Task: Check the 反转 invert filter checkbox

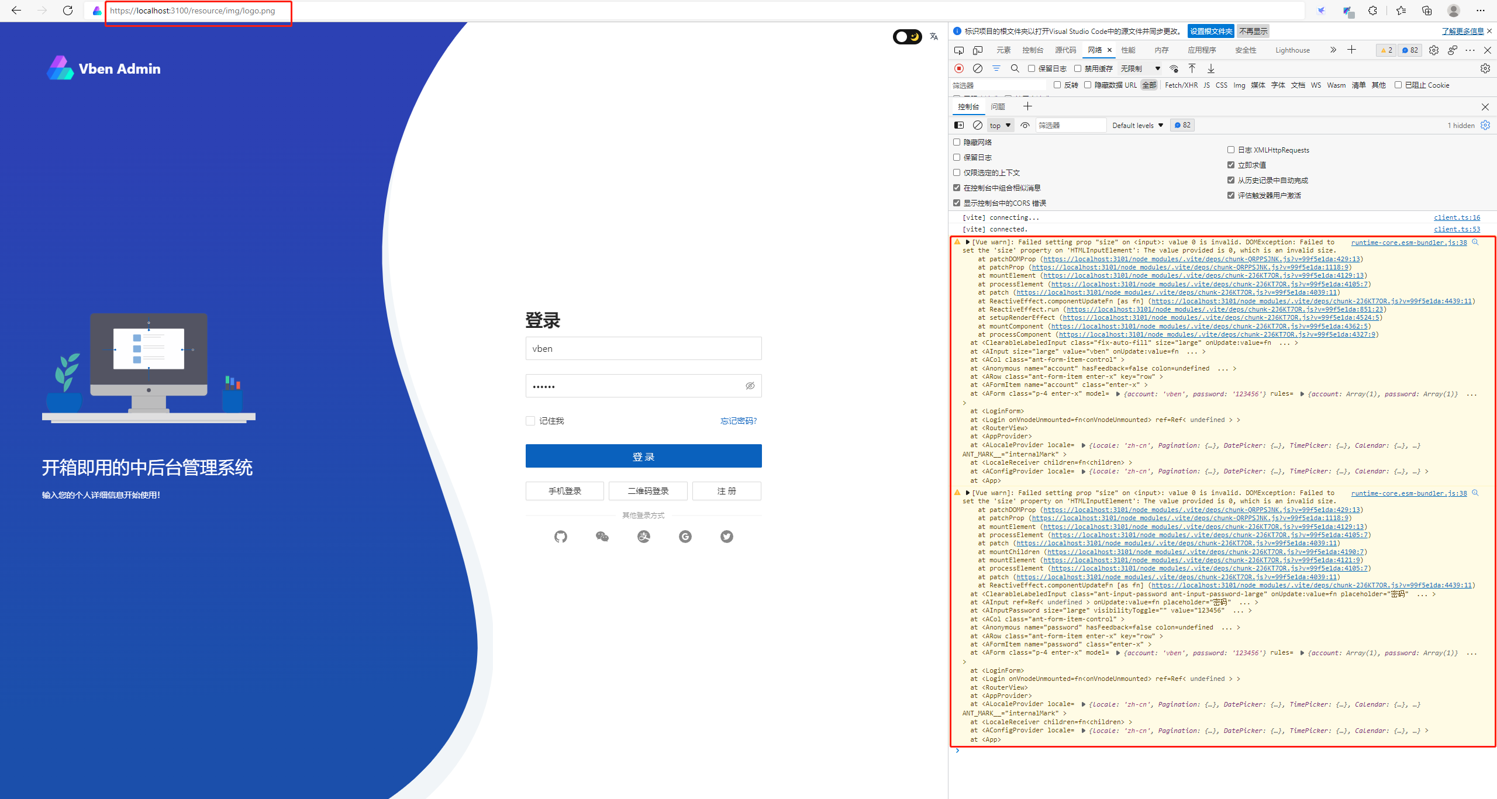Action: click(1057, 85)
